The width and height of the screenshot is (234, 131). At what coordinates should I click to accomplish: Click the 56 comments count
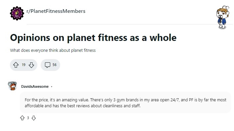pos(55,65)
